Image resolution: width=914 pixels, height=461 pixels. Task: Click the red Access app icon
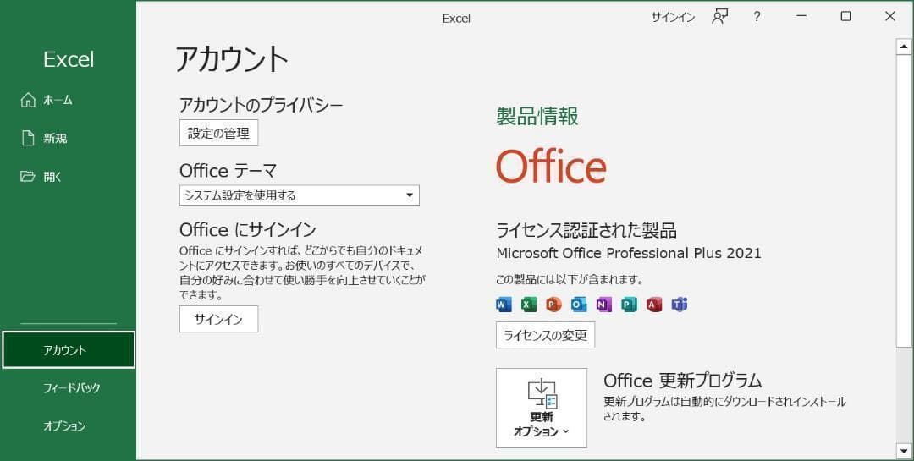(653, 305)
